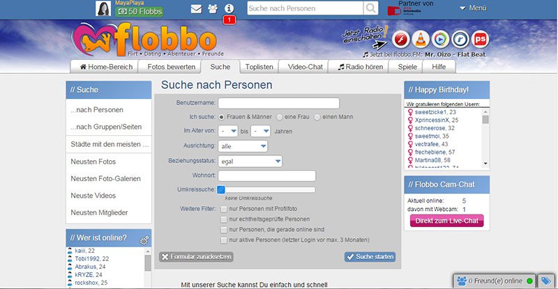Image resolution: width=558 pixels, height=289 pixels.
Task: Open the friends group icon in header
Action: [213, 8]
